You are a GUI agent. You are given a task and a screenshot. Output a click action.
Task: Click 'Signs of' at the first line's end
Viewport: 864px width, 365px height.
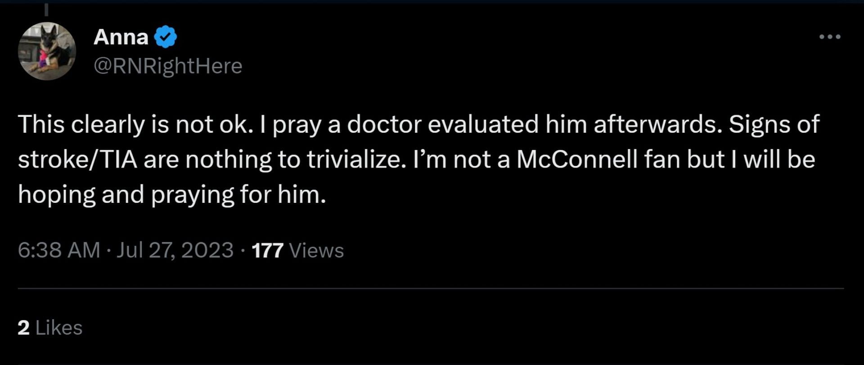774,124
